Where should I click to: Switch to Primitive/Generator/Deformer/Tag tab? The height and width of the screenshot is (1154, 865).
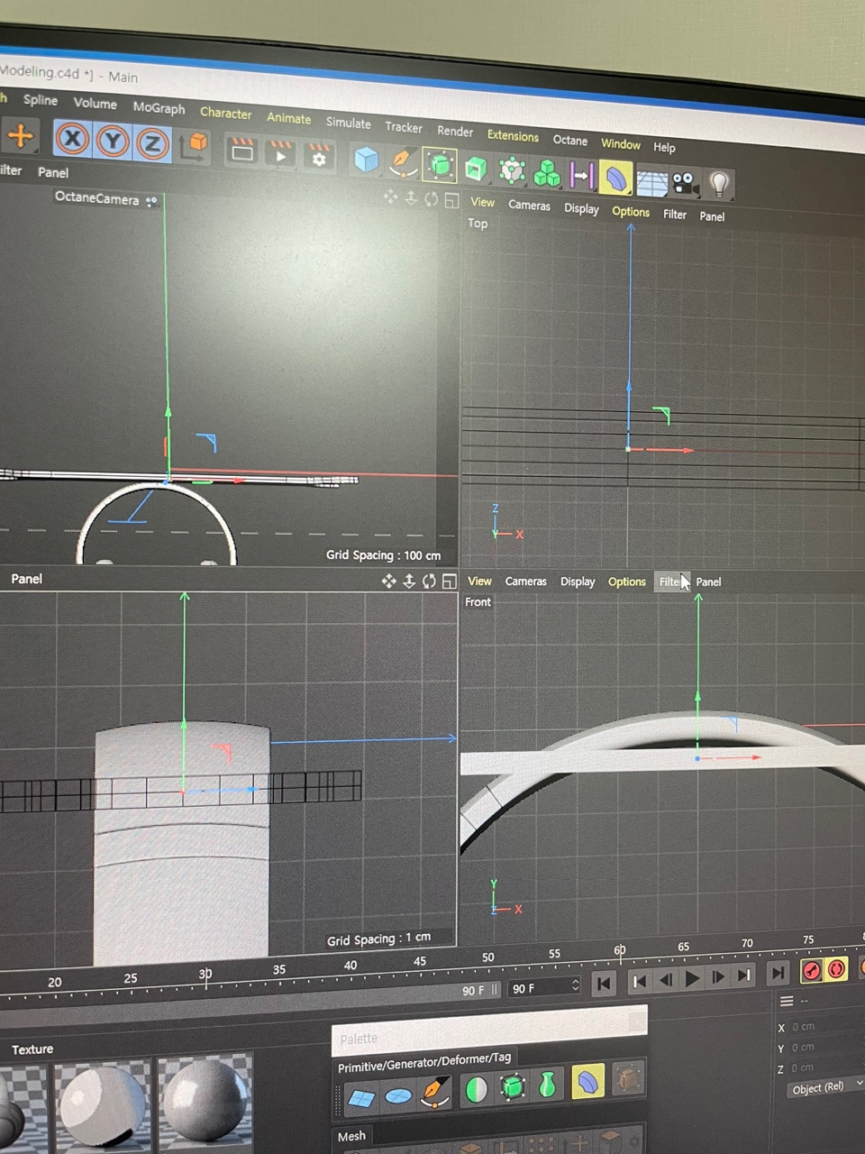point(423,1063)
